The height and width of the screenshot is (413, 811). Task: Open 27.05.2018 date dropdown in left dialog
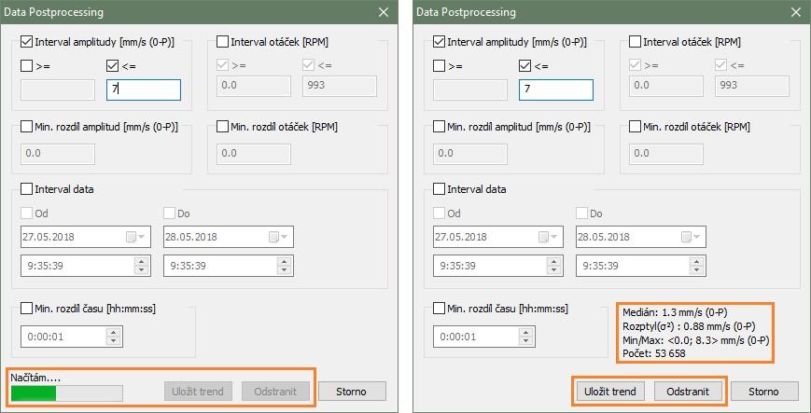coord(137,237)
